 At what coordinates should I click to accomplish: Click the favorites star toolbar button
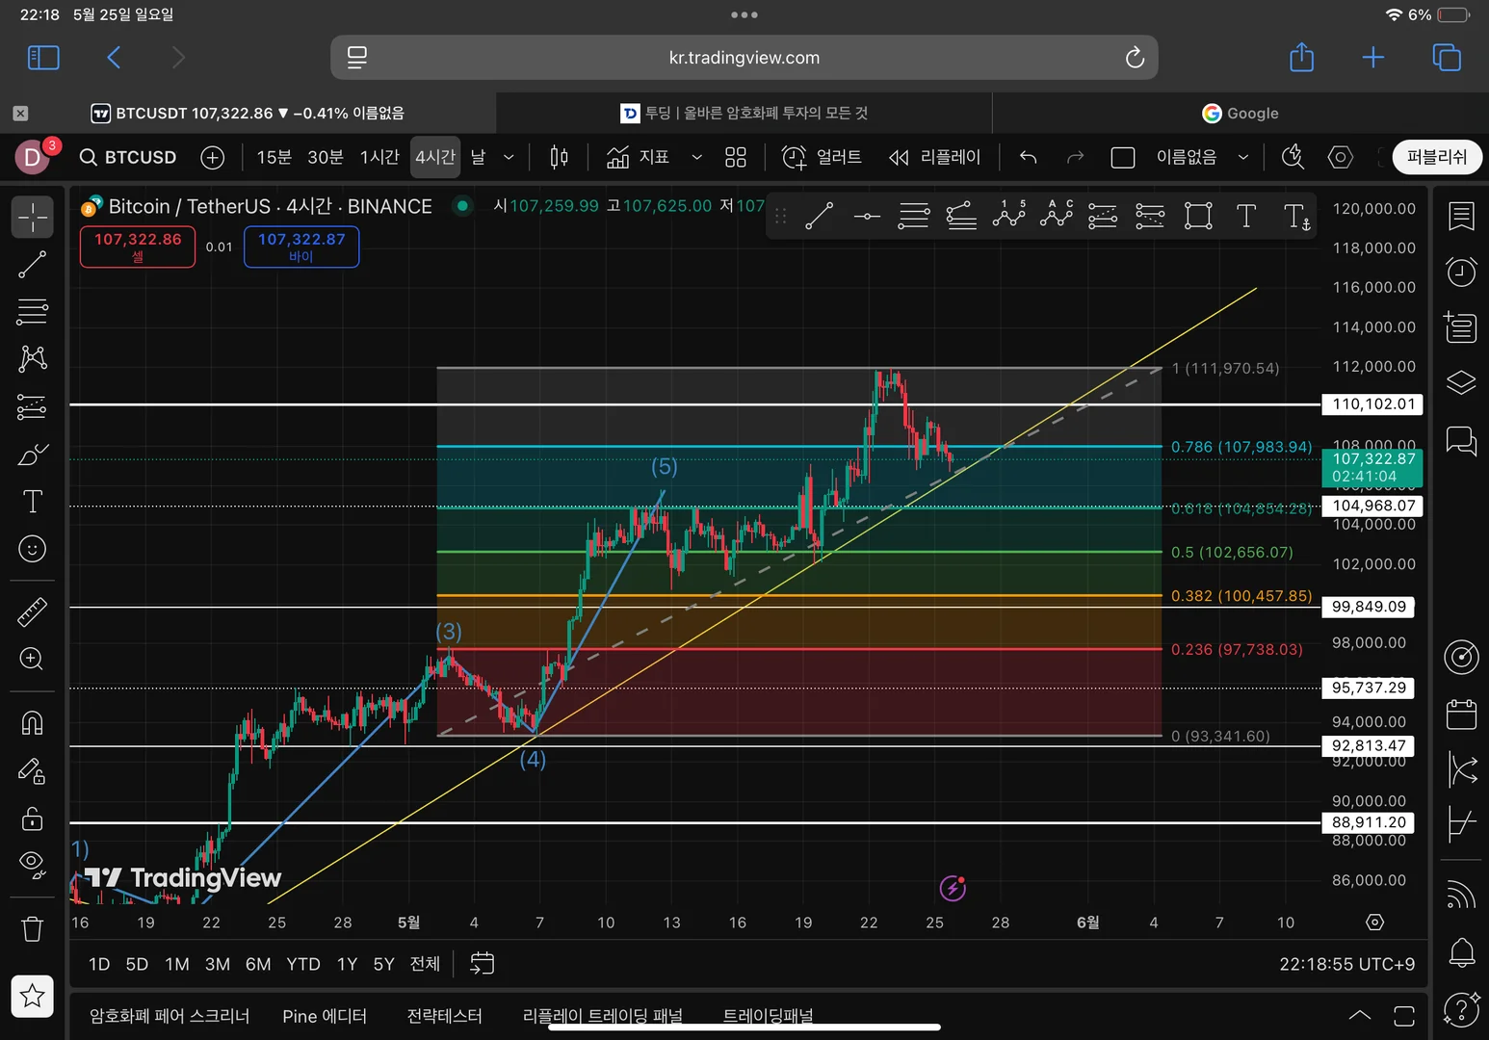(32, 996)
